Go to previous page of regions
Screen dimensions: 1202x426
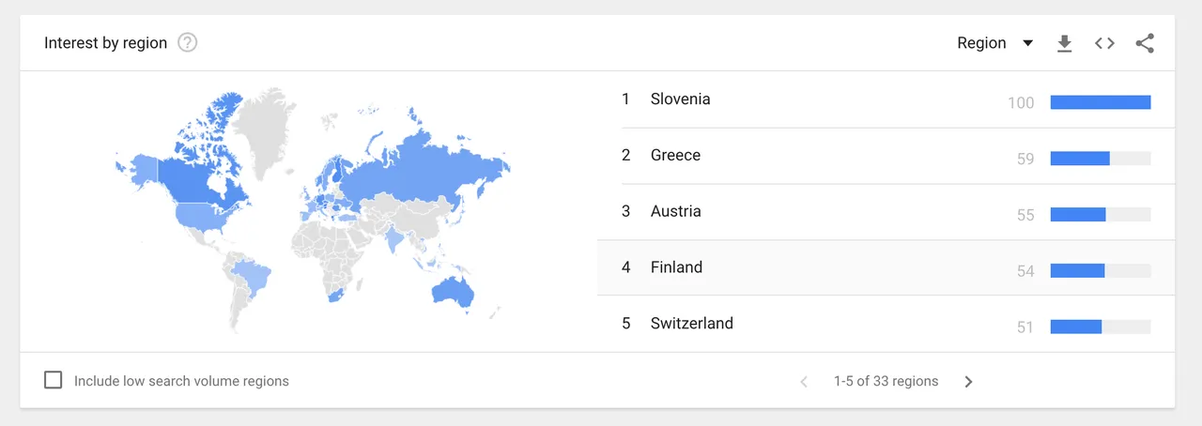[x=804, y=382]
